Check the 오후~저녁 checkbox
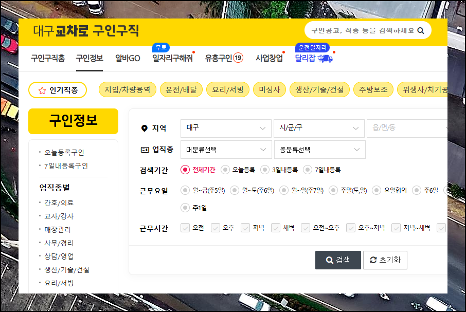466x312 pixels. (x=351, y=228)
